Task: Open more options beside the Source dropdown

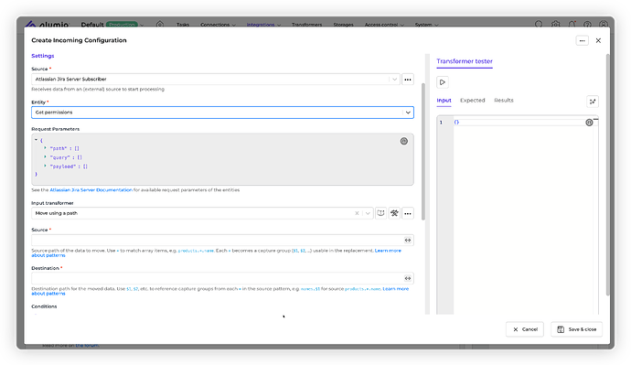Action: (x=408, y=80)
